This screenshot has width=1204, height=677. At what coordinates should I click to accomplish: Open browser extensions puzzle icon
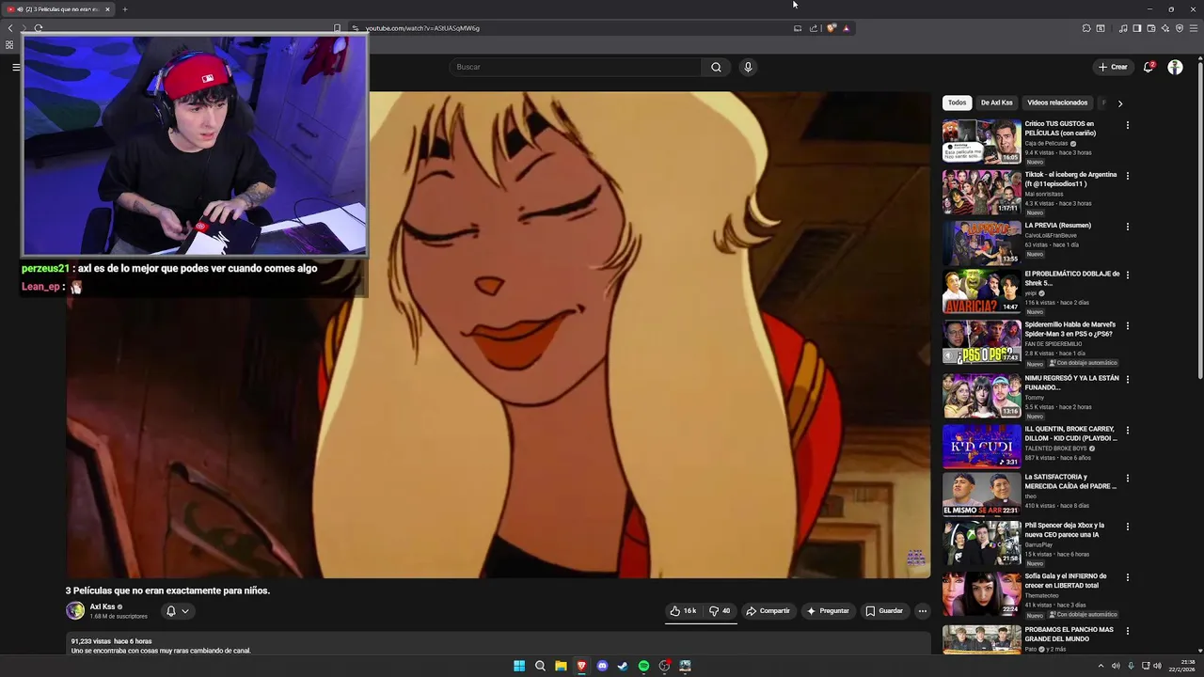[1086, 28]
